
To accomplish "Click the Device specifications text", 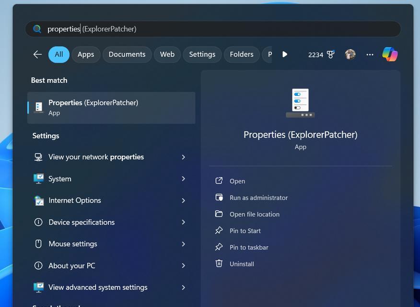I will 82,223.
